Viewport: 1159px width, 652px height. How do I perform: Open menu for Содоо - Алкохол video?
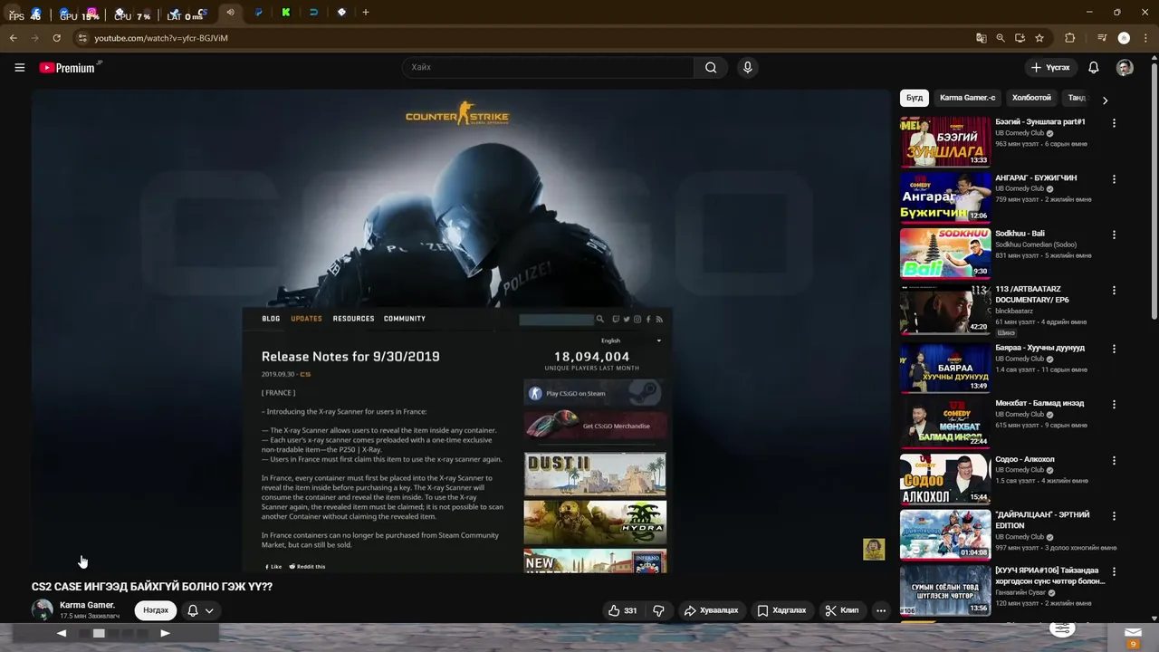tap(1114, 460)
